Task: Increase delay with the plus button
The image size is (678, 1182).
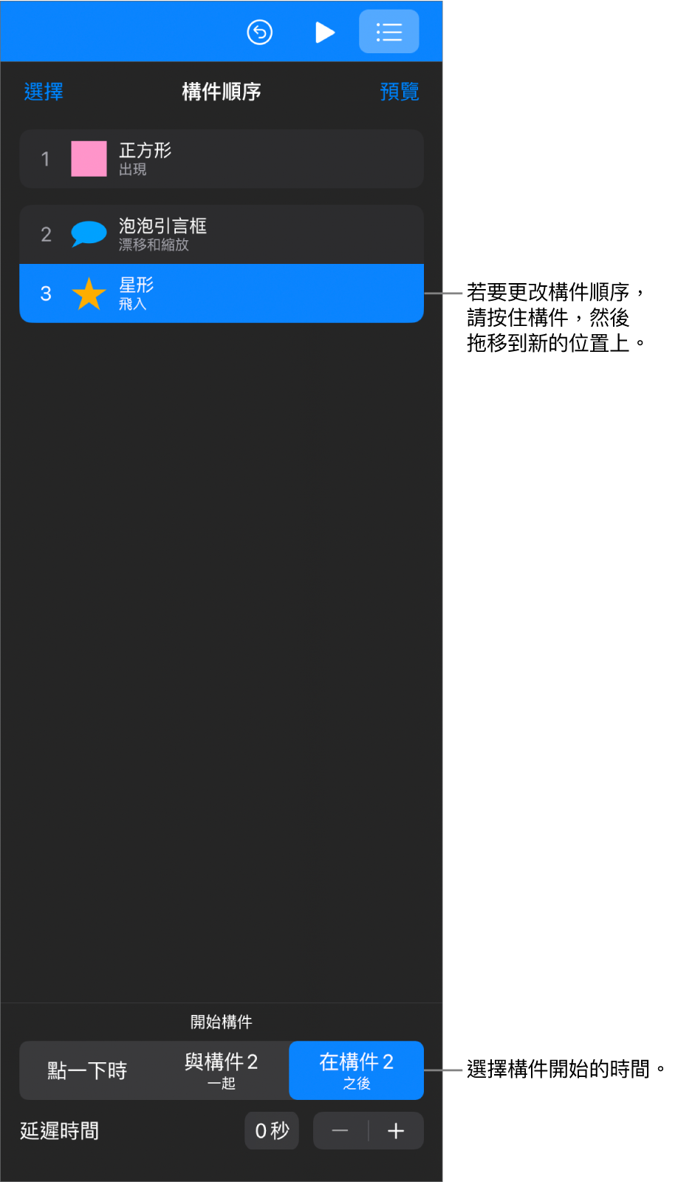Action: (396, 1130)
